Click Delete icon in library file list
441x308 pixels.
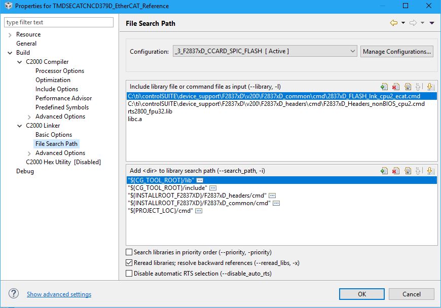click(396, 87)
